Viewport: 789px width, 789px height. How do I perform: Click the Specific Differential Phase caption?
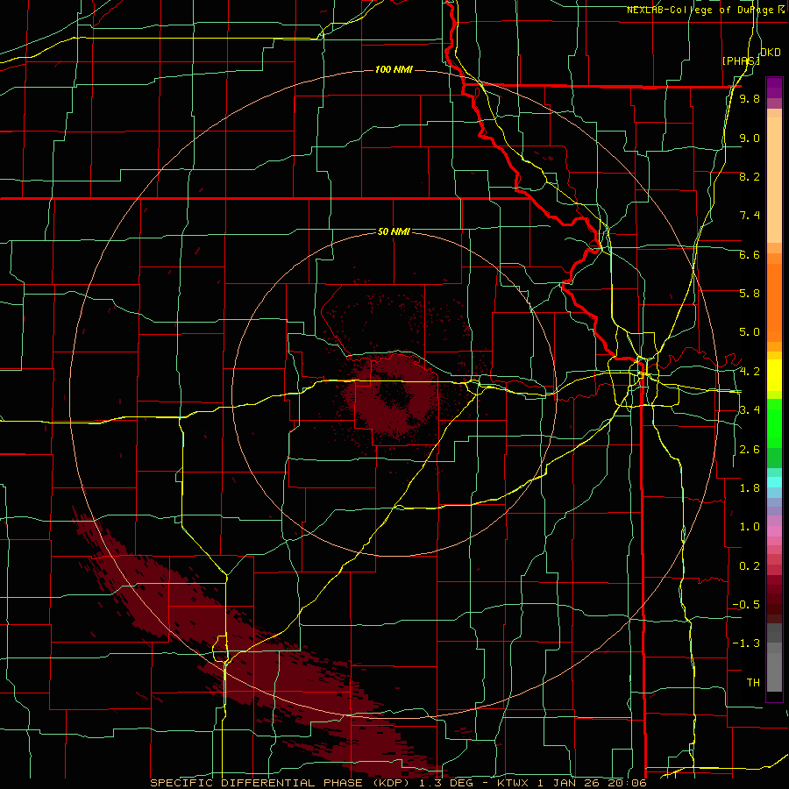coord(397,783)
